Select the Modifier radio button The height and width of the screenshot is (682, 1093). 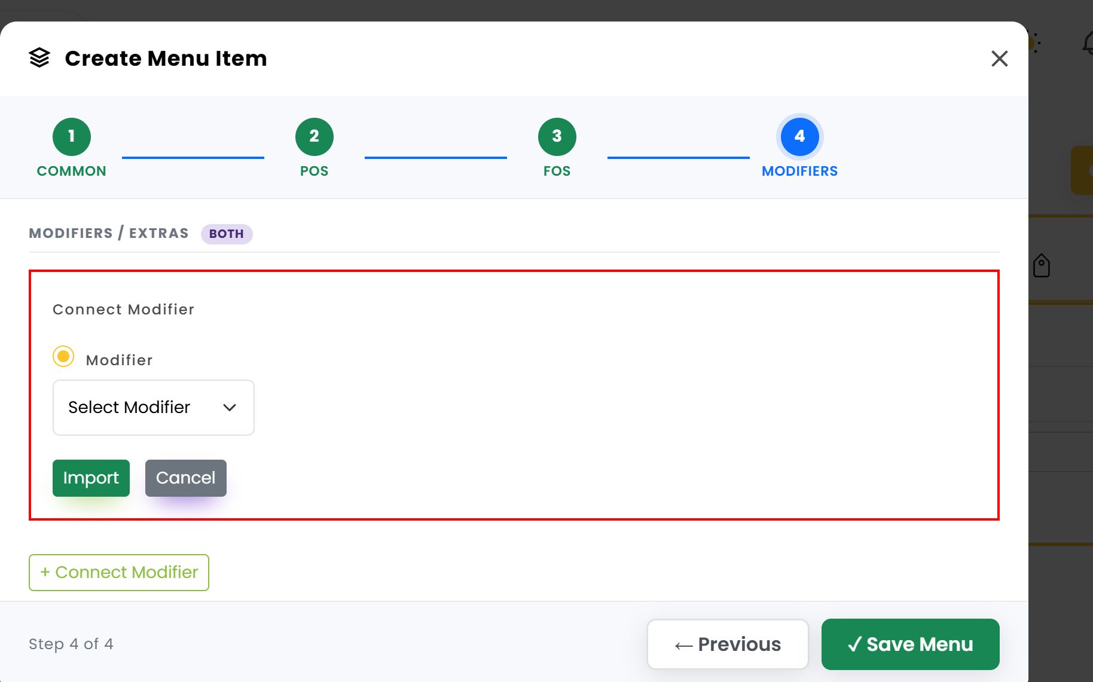point(63,356)
